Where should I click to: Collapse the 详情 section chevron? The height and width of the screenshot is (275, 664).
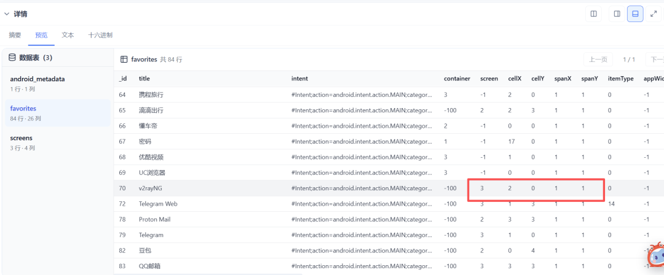click(x=6, y=14)
